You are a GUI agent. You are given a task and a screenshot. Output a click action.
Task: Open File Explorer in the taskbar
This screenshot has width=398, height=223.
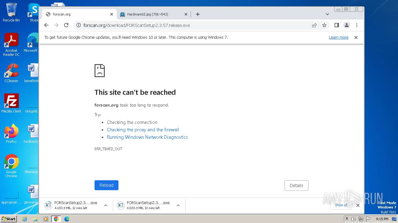35,219
